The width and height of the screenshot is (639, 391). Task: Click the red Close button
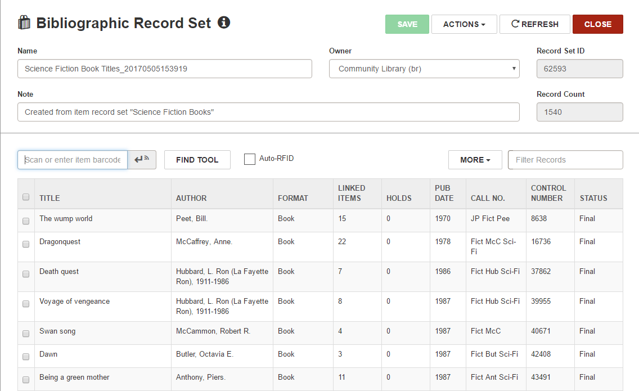click(x=598, y=24)
